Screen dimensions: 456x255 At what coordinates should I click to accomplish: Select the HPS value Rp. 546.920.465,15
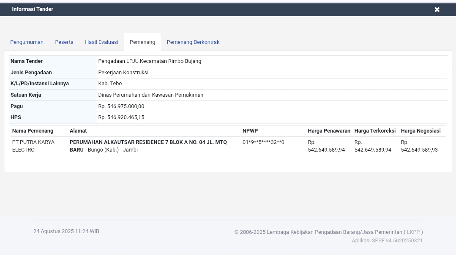tap(121, 117)
